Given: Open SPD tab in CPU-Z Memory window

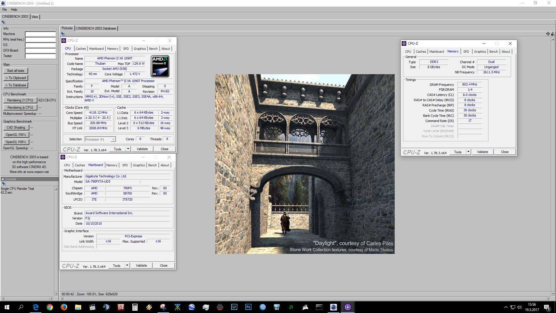Looking at the screenshot, I should click(x=466, y=52).
